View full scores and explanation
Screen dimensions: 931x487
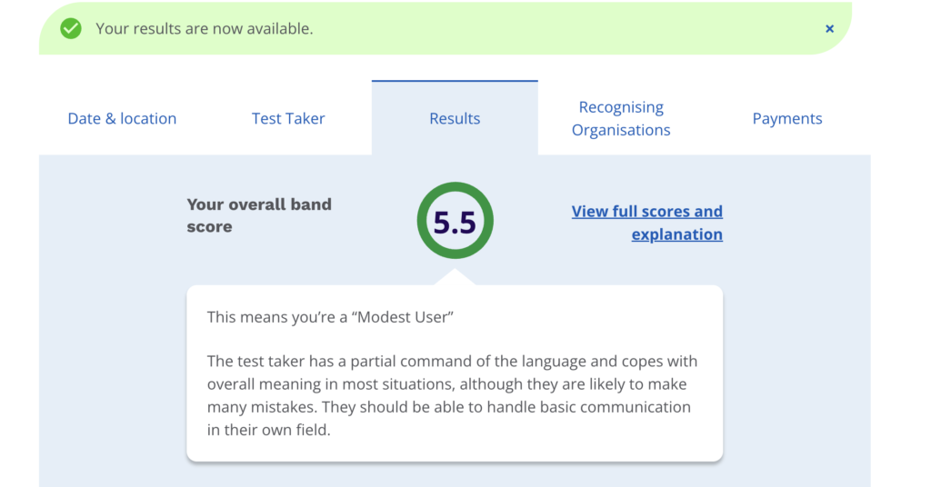pos(647,223)
